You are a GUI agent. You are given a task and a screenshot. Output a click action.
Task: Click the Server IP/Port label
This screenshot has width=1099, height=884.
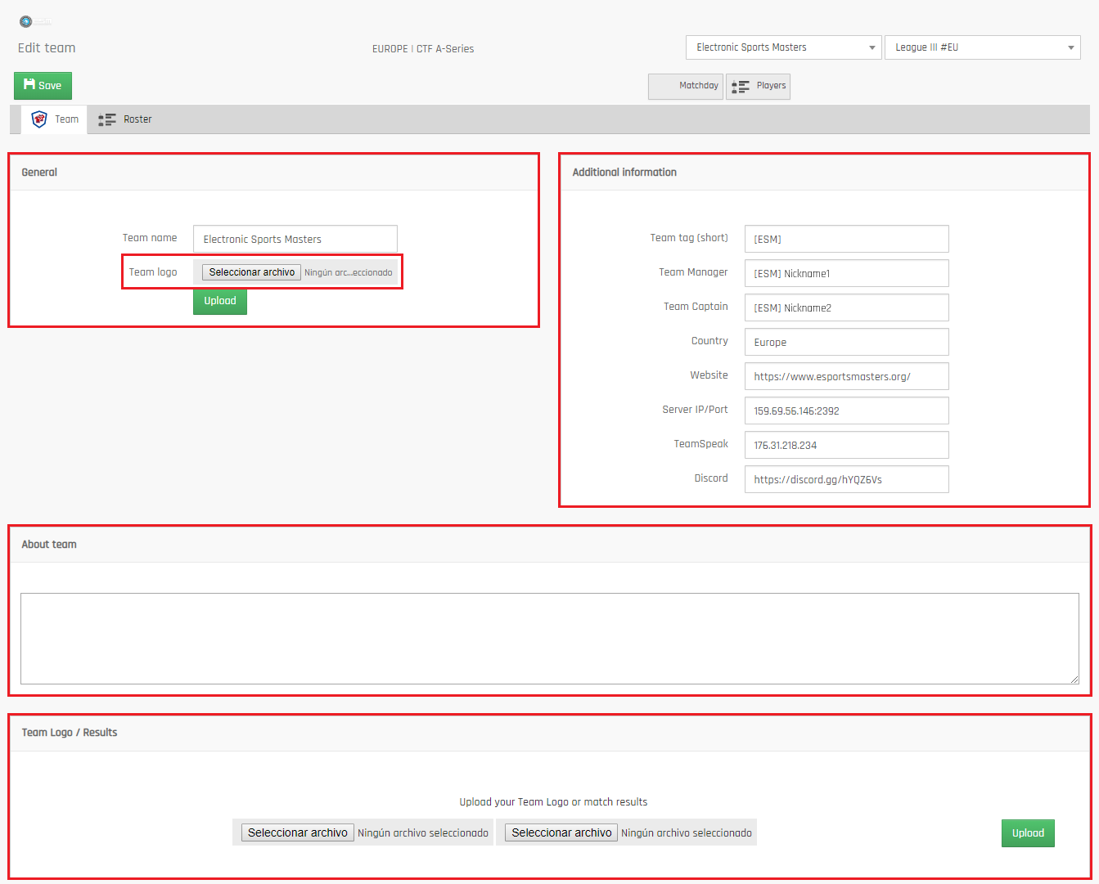[x=695, y=410]
